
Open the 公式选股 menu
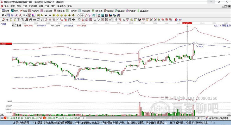click(x=33, y=6)
